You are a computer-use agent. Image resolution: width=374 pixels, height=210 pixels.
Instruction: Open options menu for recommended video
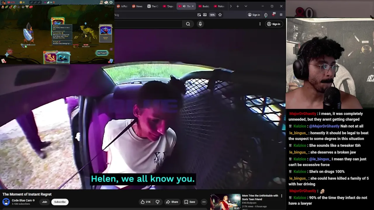point(281,196)
